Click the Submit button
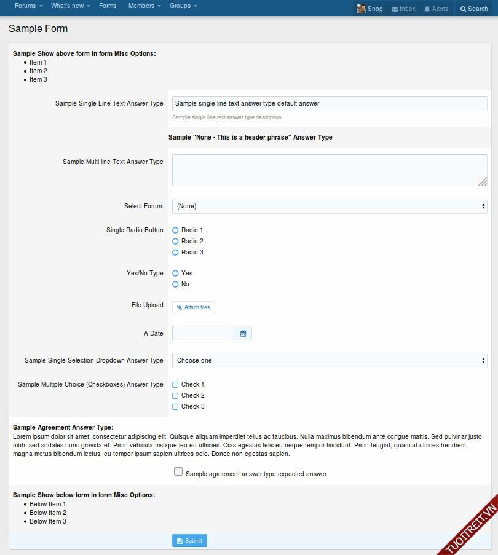The width and height of the screenshot is (498, 555). (x=189, y=541)
